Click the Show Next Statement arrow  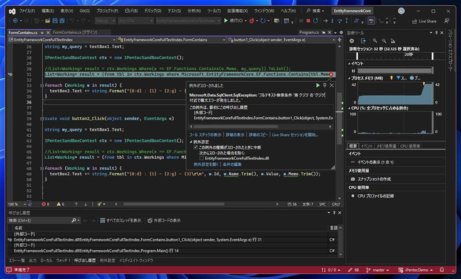click(x=325, y=21)
